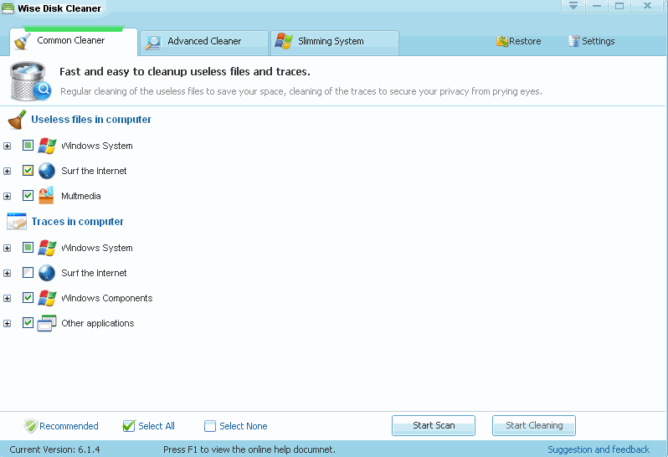
Task: Apply the Recommended selection
Action: [x=61, y=426]
